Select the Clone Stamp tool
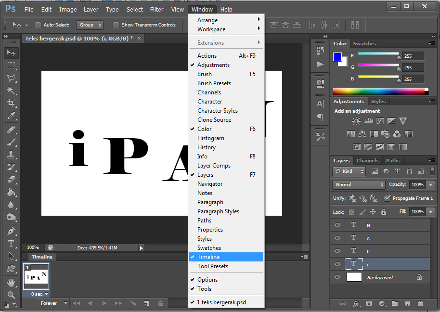440x312 pixels. pos(11,155)
